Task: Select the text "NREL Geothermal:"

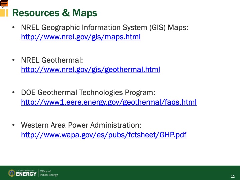Action: click(x=52, y=60)
